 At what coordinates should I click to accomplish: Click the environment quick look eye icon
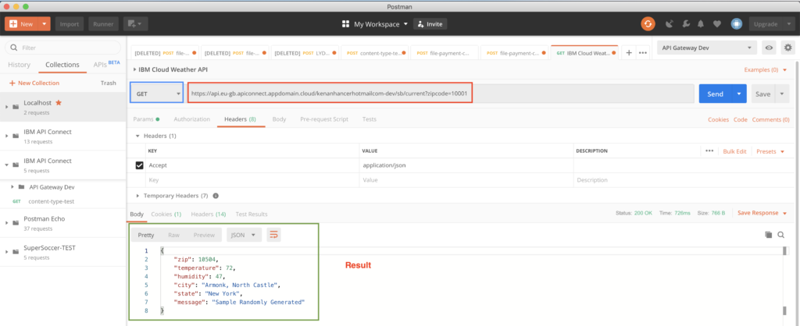tap(769, 48)
